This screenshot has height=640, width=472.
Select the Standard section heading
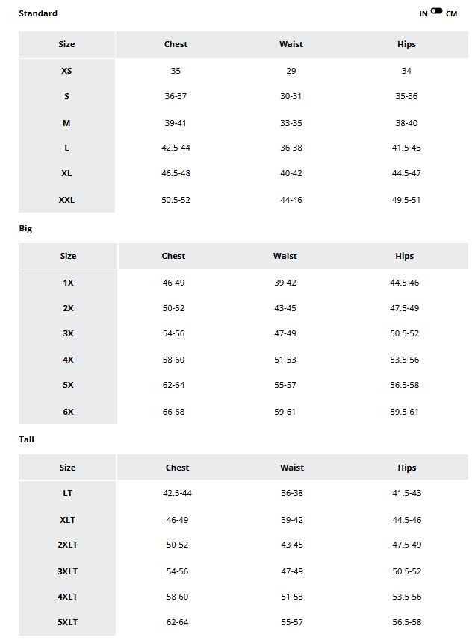point(38,13)
